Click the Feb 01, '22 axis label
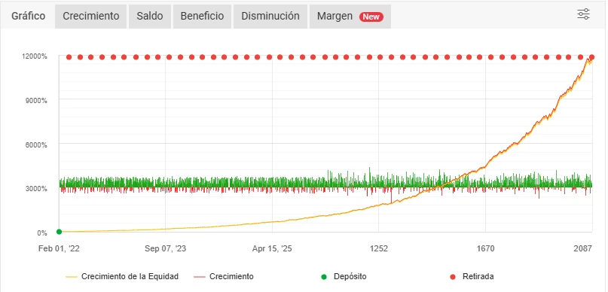Screen dimensions: 608x292 (59, 248)
